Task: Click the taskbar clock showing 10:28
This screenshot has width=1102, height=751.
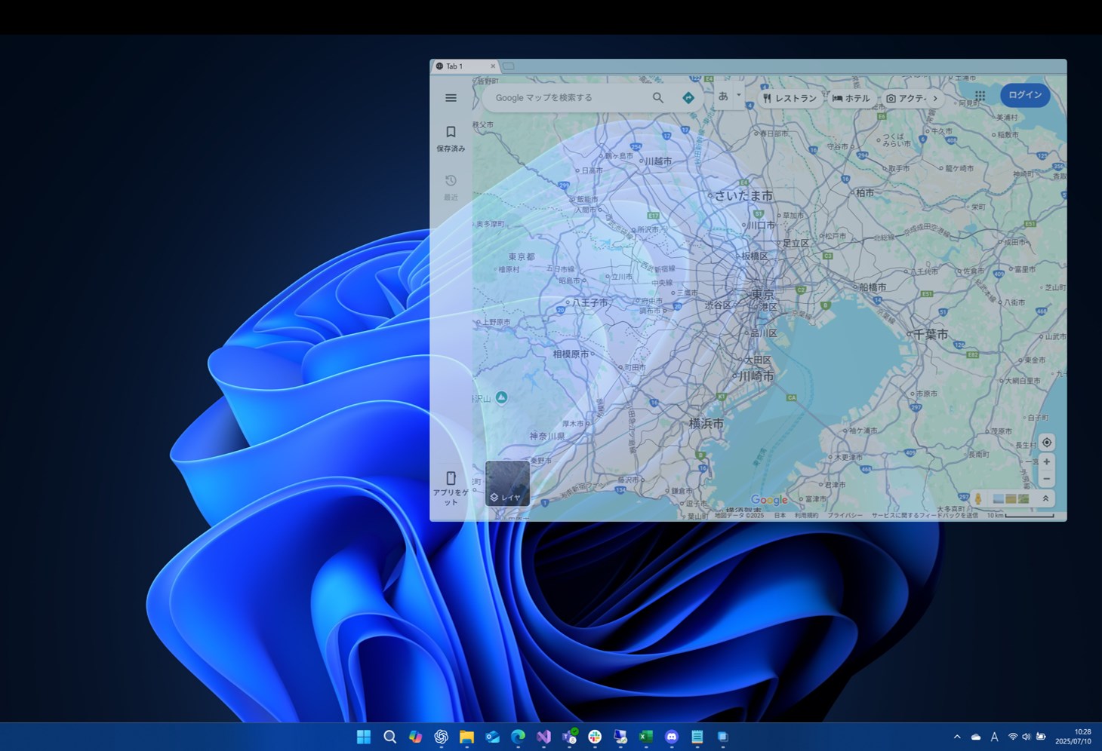Action: coord(1073,737)
